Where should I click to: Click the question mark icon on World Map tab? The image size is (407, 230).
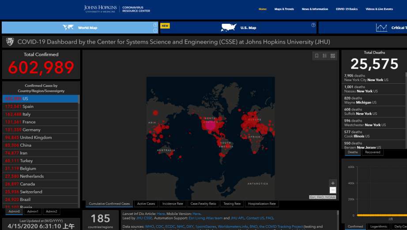pyautogui.click(x=155, y=25)
